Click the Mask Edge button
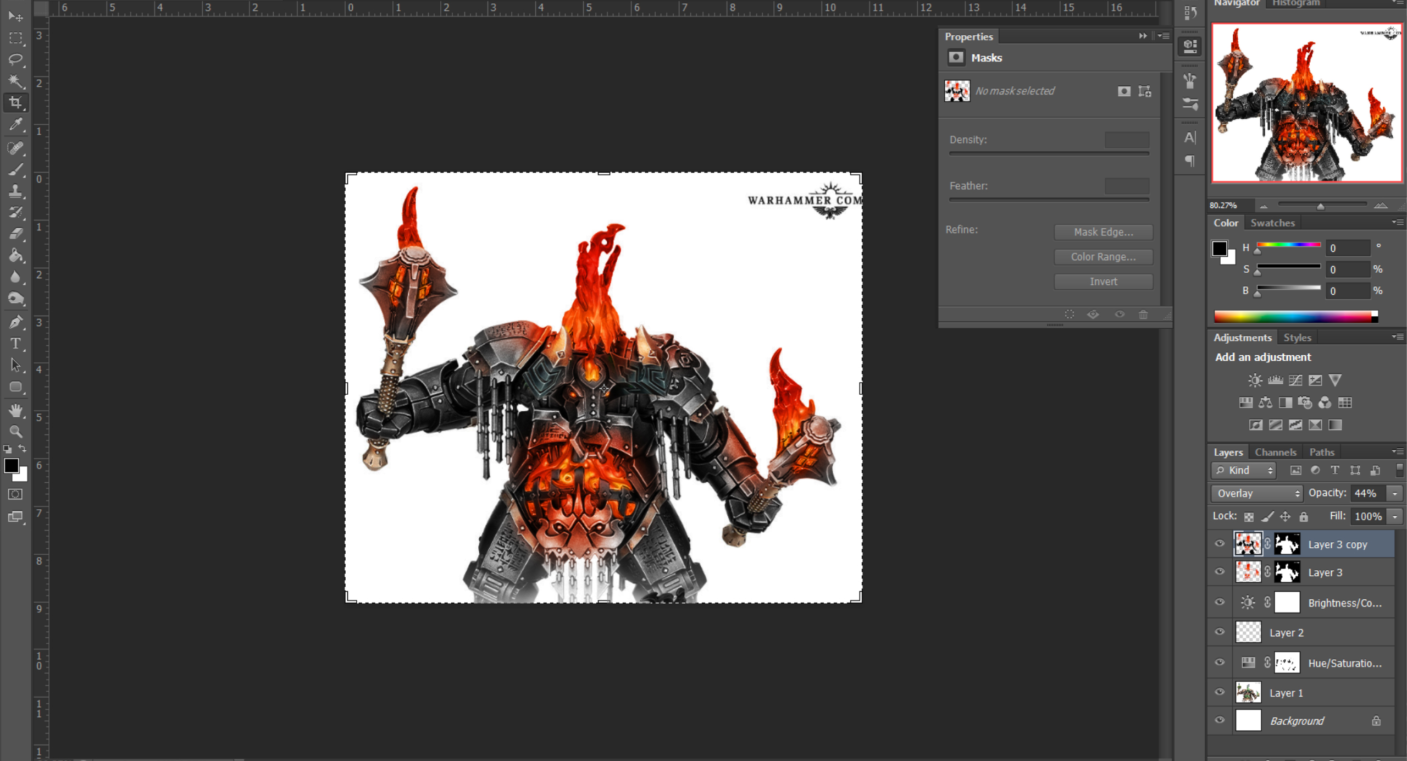Screen dimensions: 1407x761 point(1103,232)
